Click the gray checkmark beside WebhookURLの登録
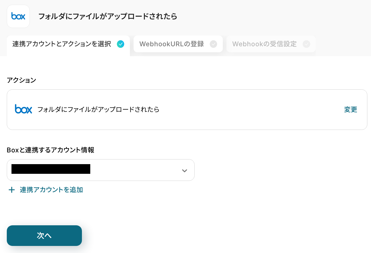 pyautogui.click(x=213, y=44)
